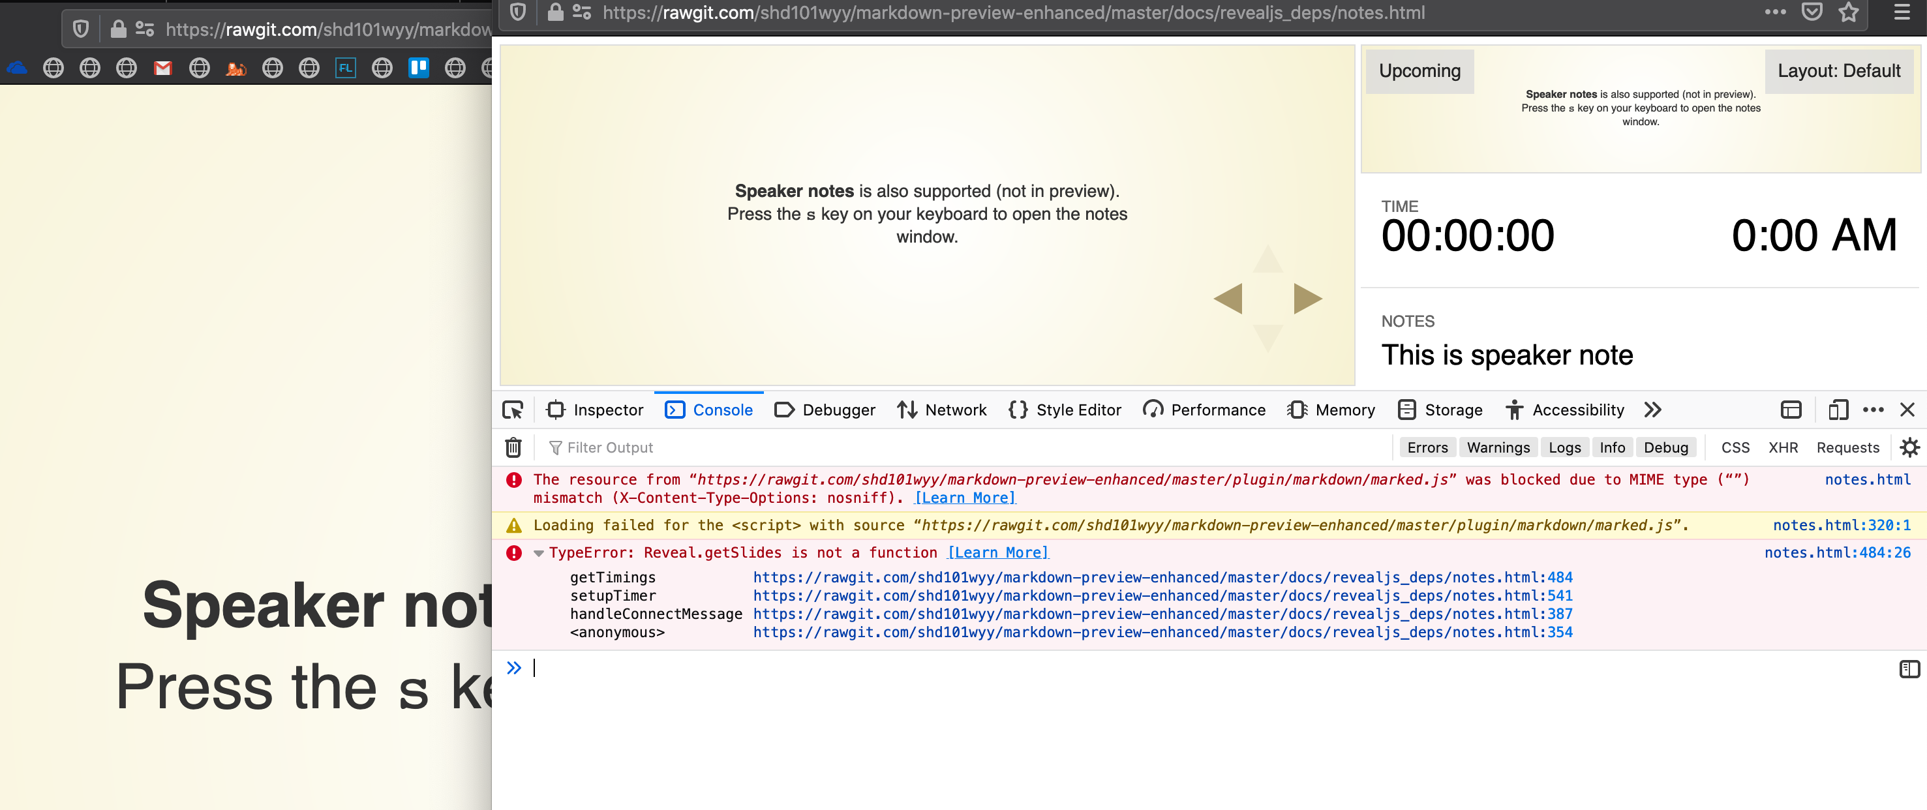Open the Learn More link for MIME error

(964, 498)
